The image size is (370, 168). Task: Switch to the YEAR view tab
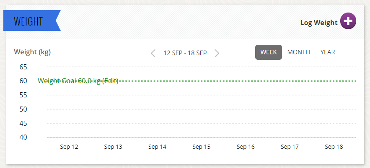328,52
